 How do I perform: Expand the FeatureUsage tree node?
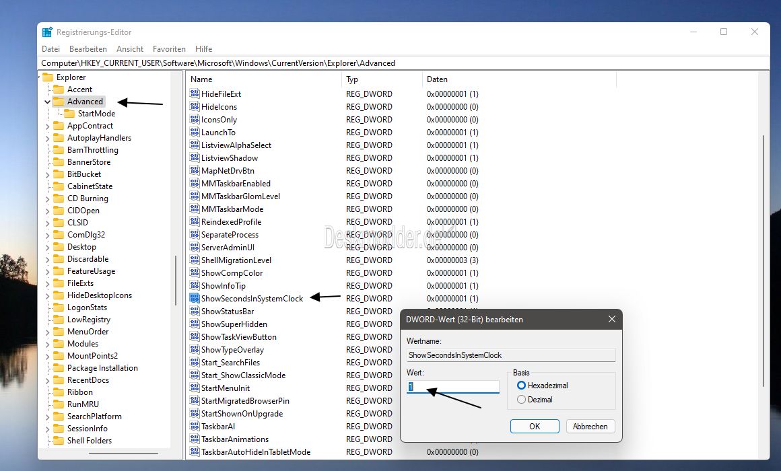pos(47,271)
